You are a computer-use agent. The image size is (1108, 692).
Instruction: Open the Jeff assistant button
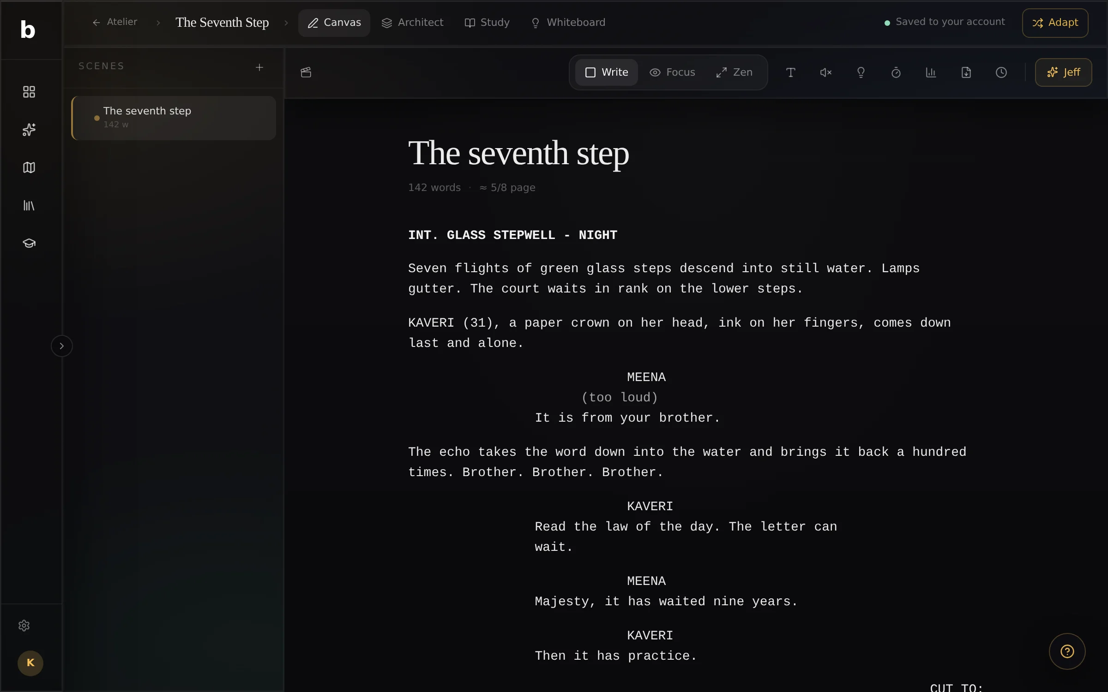(1063, 72)
